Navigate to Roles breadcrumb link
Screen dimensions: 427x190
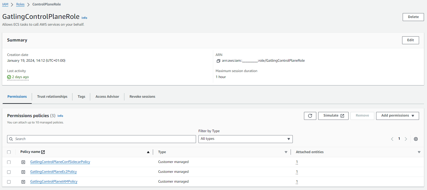click(x=20, y=4)
